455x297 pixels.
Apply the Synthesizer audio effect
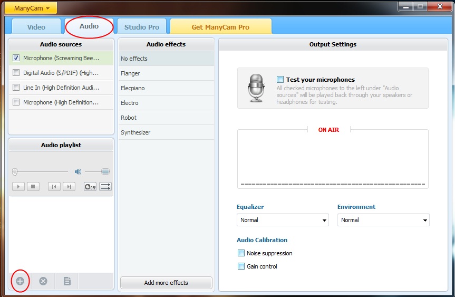(166, 132)
